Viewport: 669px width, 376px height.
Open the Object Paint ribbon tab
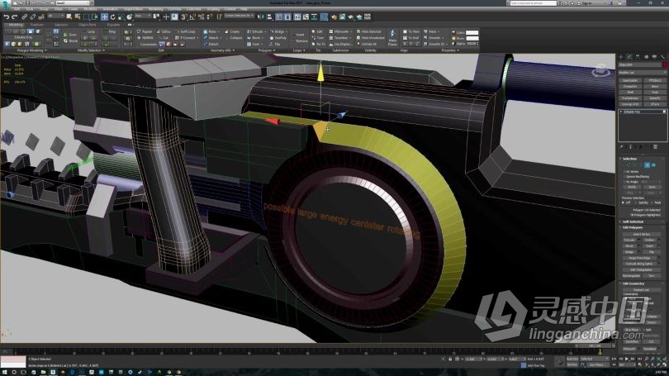click(x=88, y=25)
